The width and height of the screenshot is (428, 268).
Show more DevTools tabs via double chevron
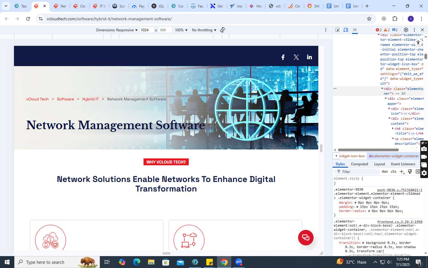(x=355, y=30)
